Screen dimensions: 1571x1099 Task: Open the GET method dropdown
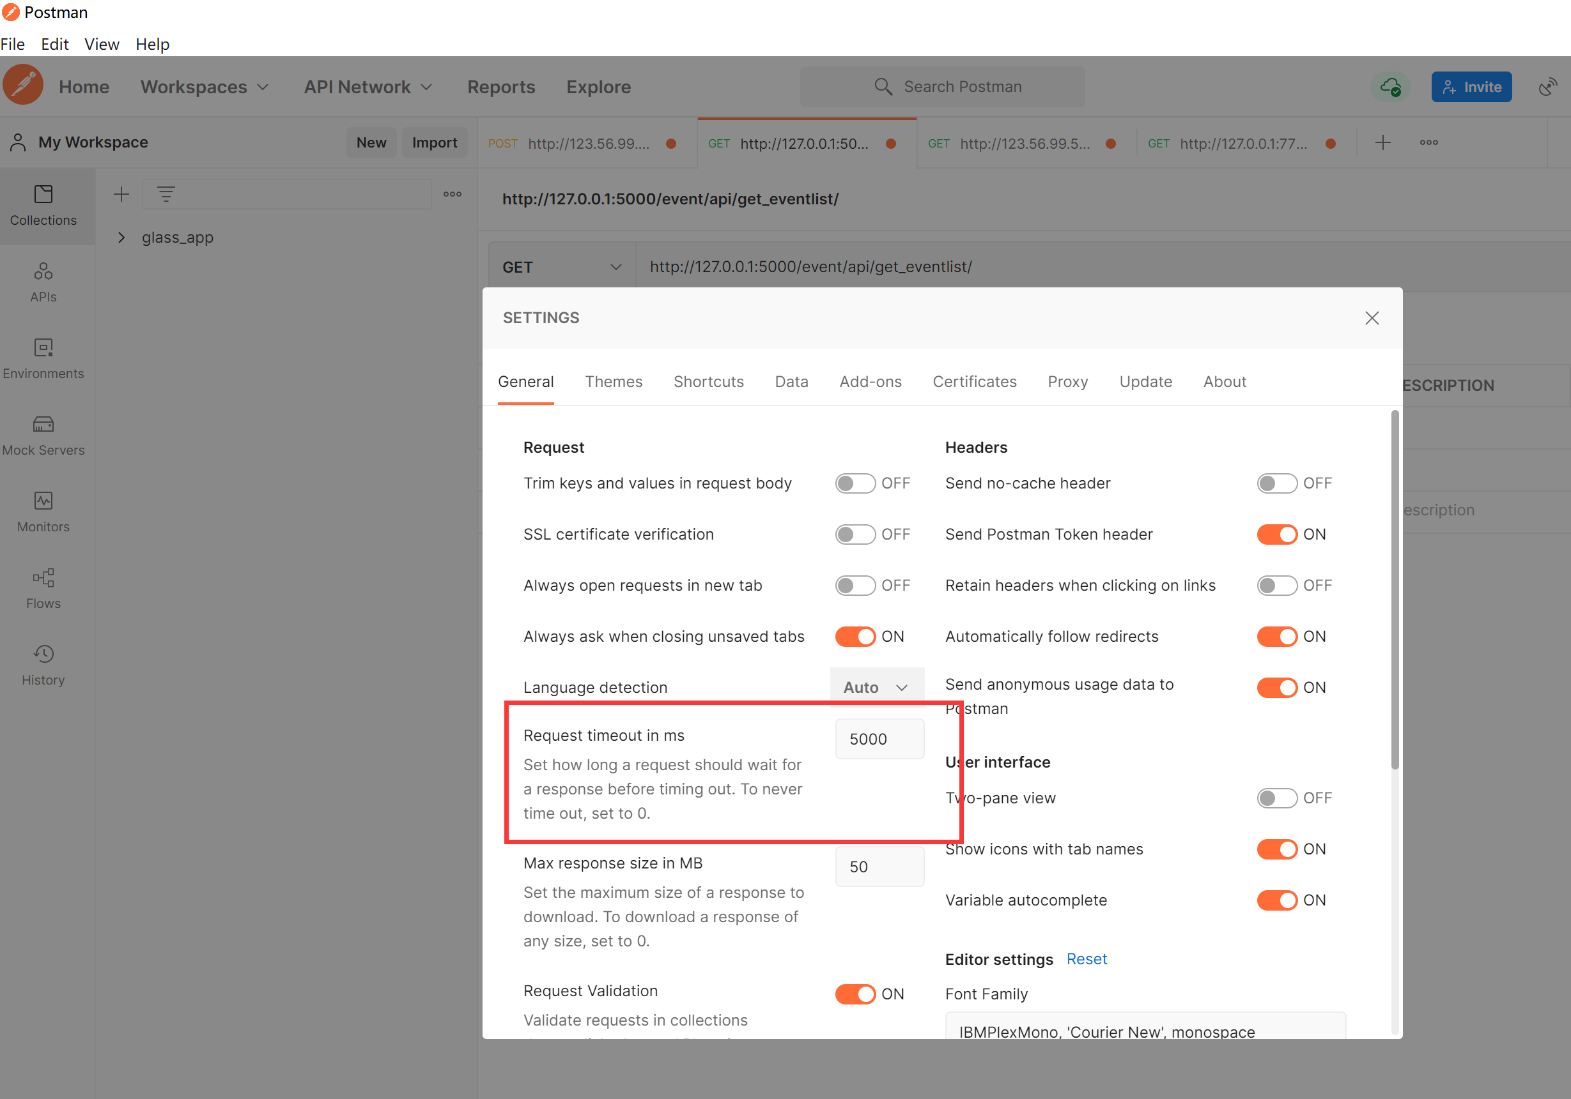click(561, 267)
